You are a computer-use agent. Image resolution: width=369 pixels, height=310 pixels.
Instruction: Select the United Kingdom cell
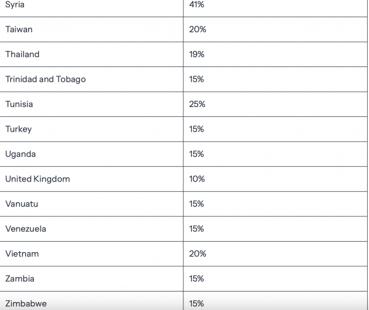pos(38,179)
